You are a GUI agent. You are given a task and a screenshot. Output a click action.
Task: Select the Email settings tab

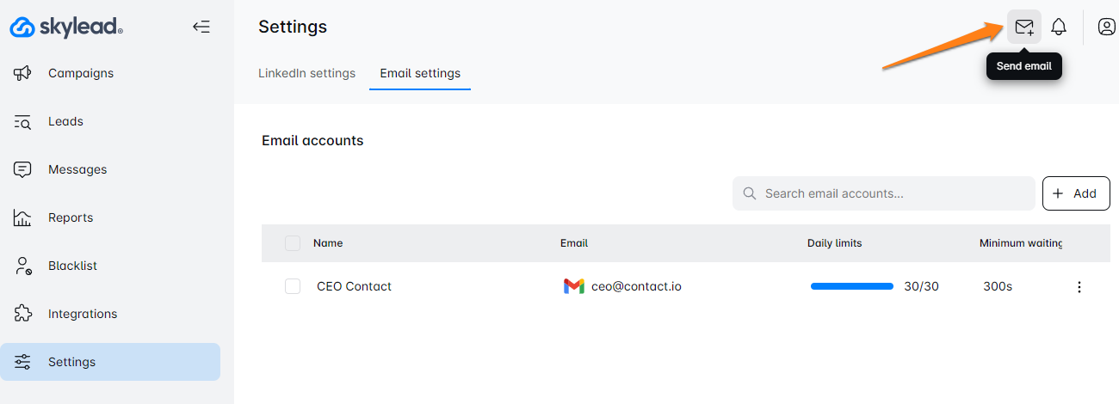pyautogui.click(x=420, y=73)
